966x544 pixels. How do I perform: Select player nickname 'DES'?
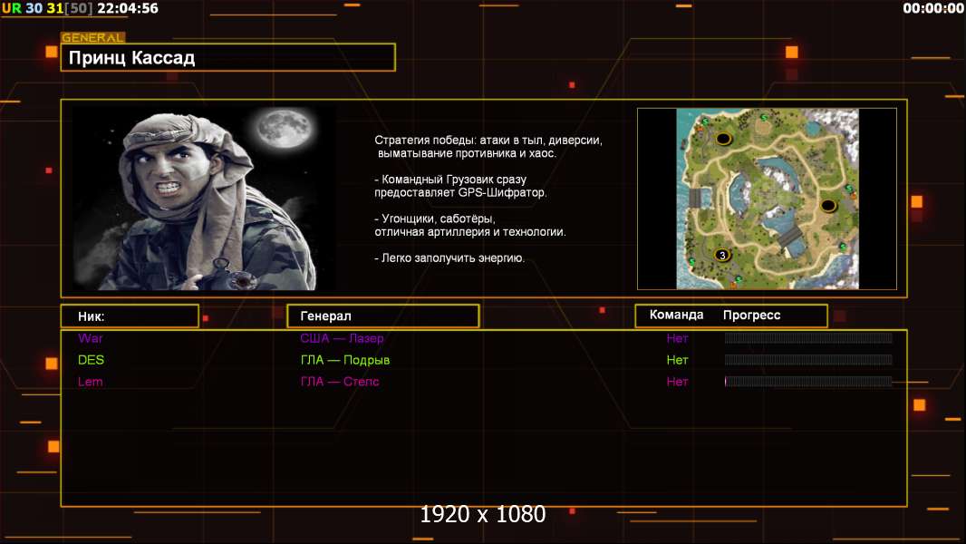point(92,360)
